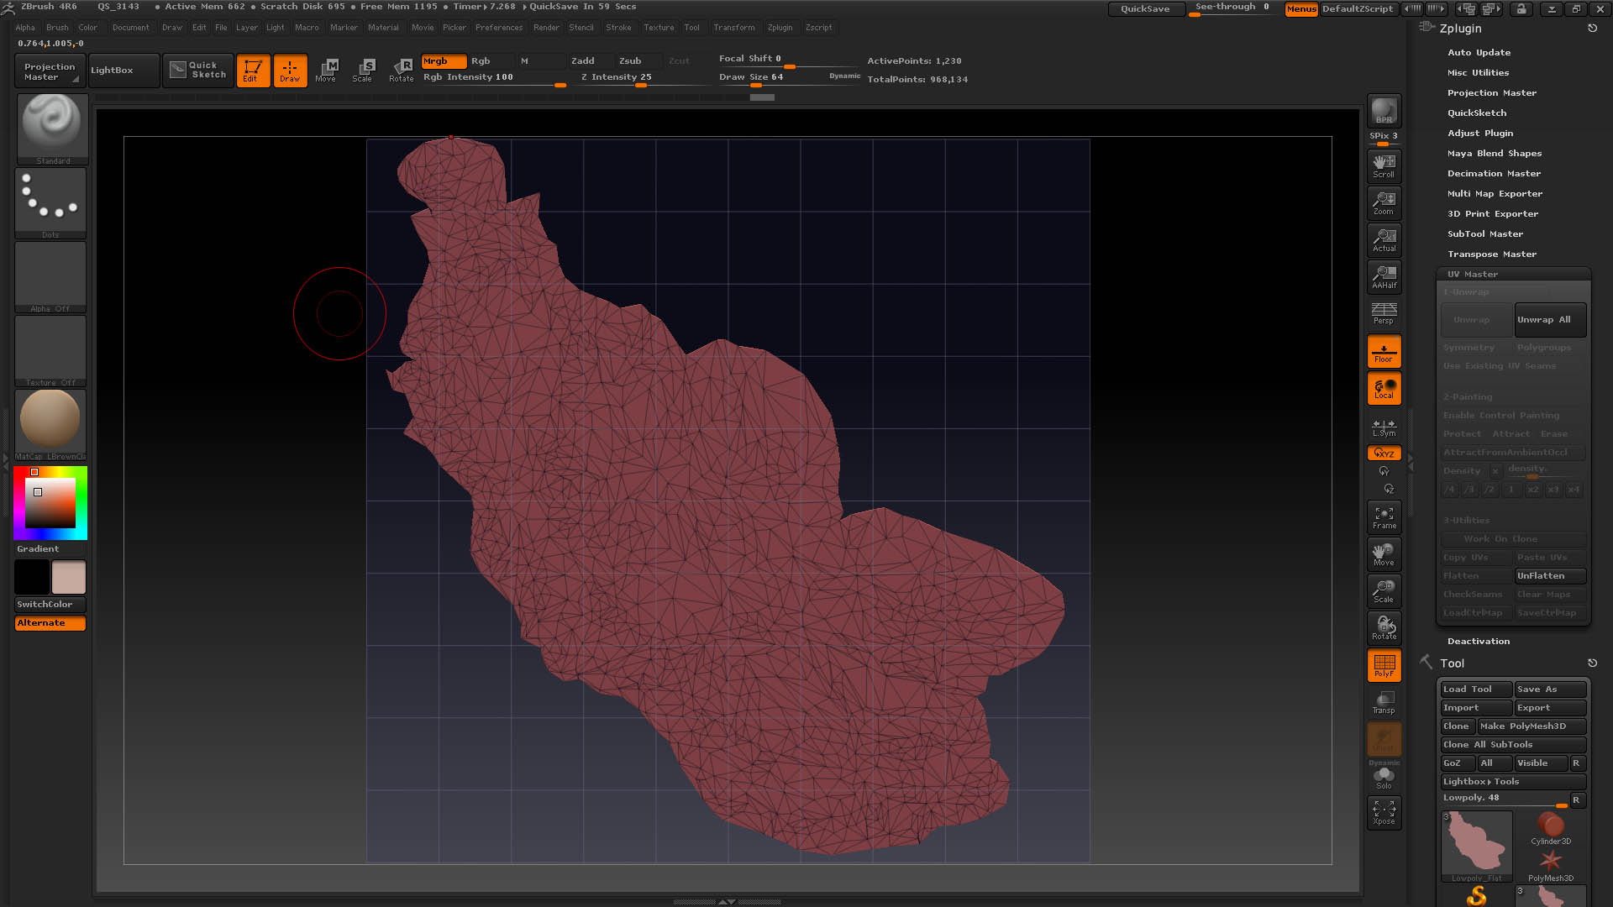Click the BPR render icon

click(x=1384, y=110)
